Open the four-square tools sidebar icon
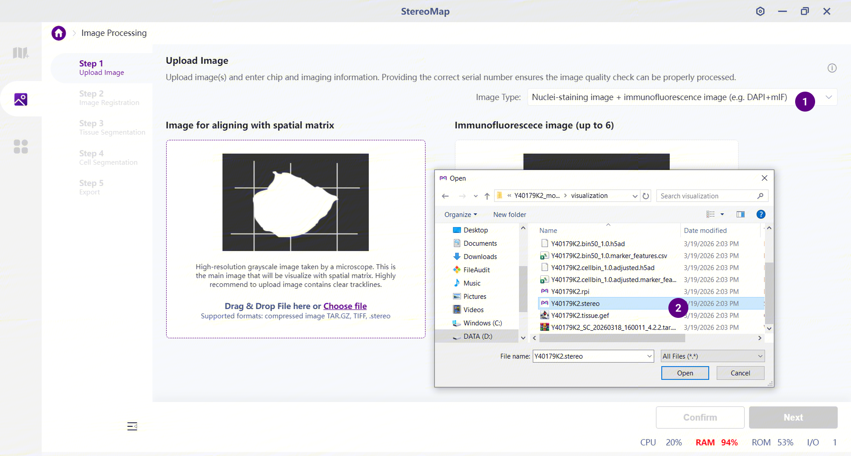This screenshot has width=851, height=456. coord(21,147)
